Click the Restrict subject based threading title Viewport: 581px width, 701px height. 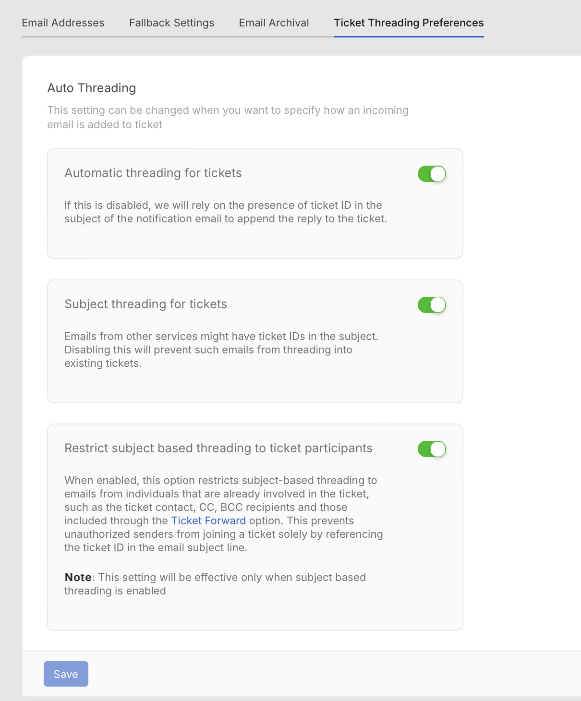[x=218, y=448]
